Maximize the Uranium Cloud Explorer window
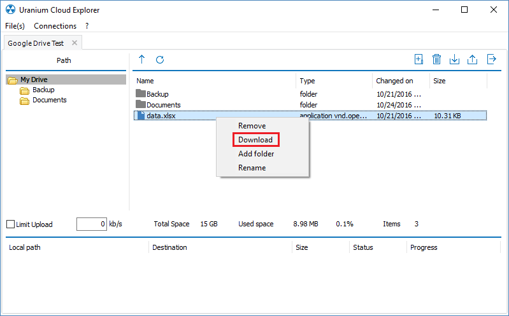This screenshot has width=509, height=316. [464, 10]
